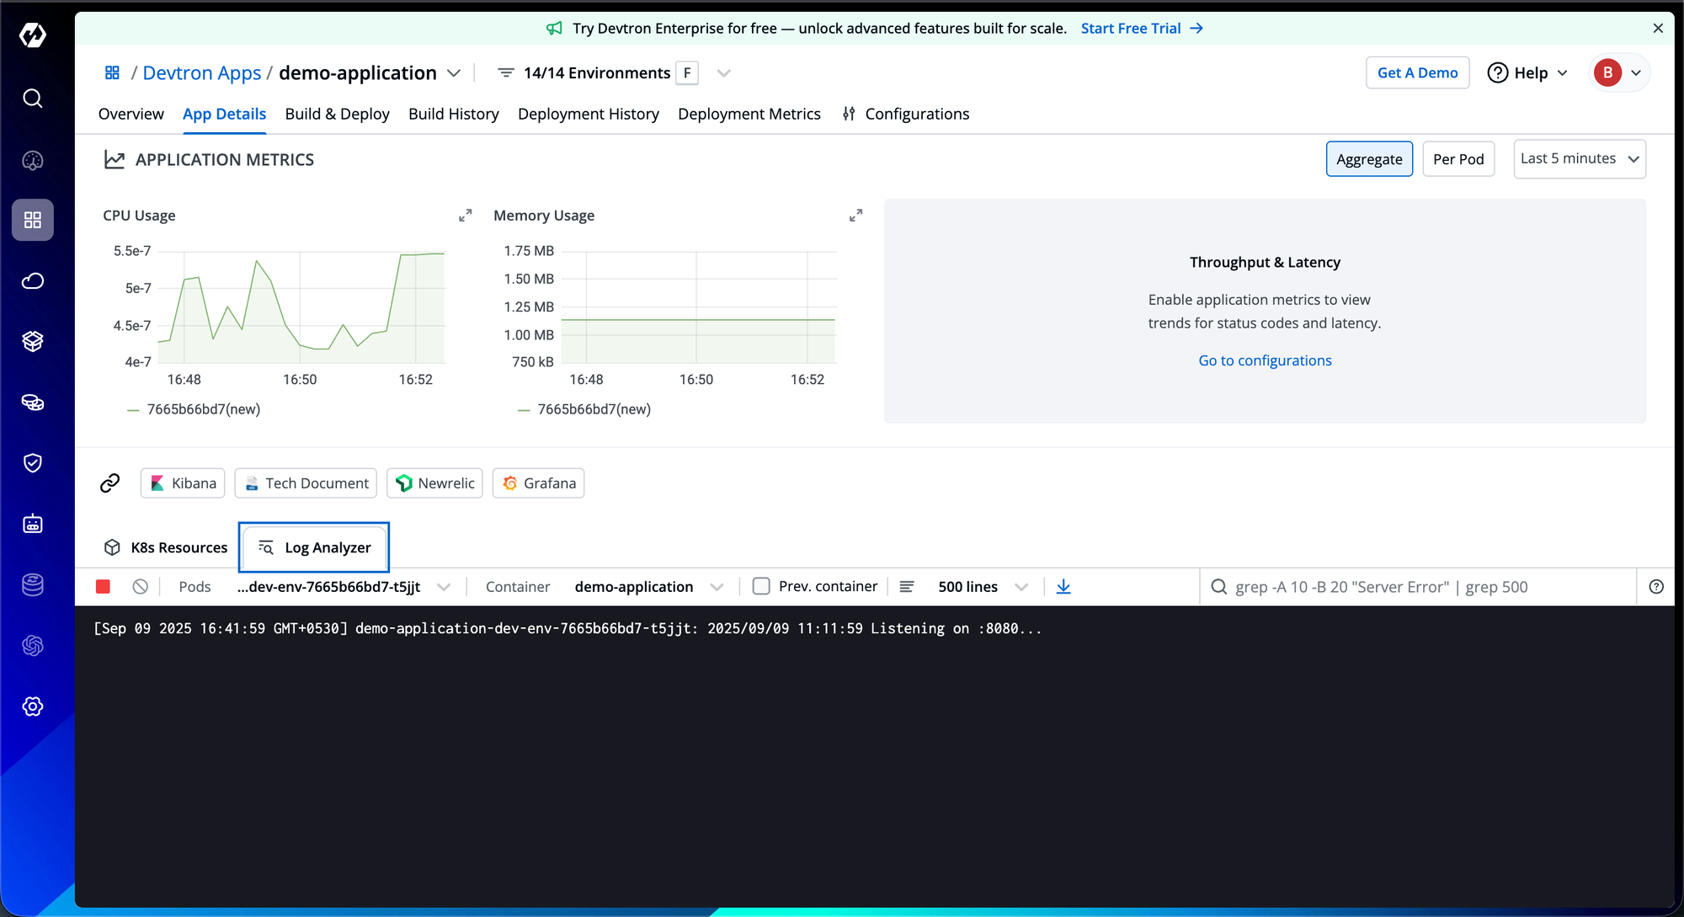Click the Get A Demo button
The height and width of the screenshot is (917, 1684).
pos(1417,72)
